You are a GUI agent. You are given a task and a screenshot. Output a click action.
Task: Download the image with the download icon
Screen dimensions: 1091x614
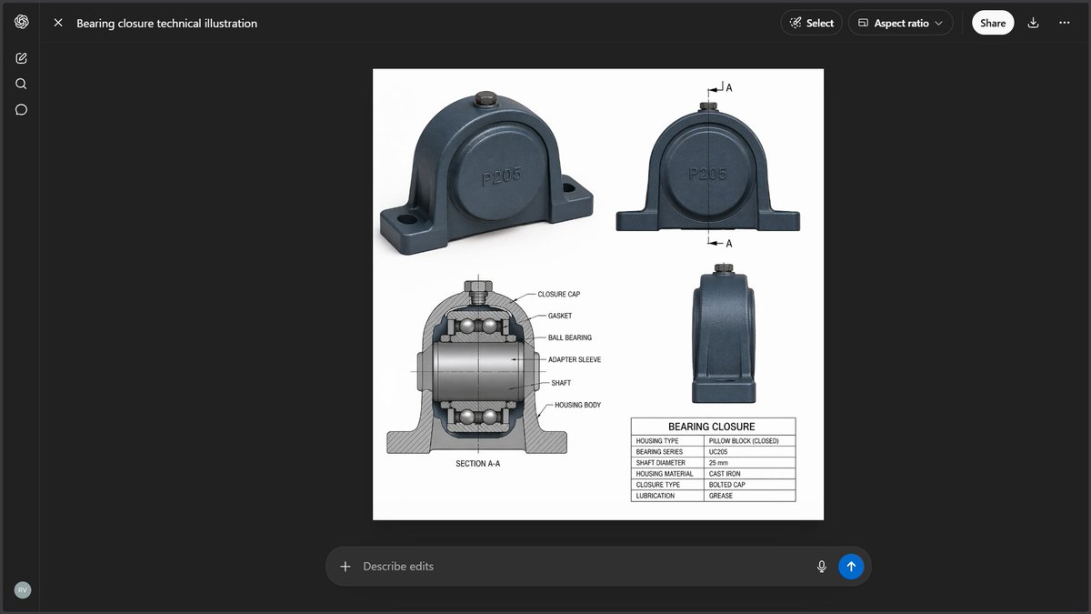pos(1033,23)
